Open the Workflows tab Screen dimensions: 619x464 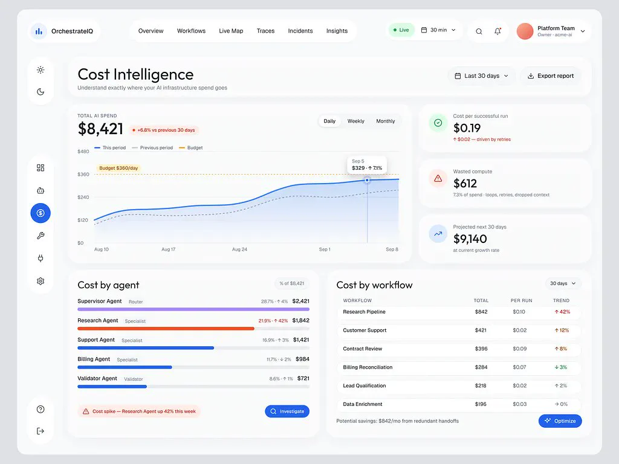point(191,31)
